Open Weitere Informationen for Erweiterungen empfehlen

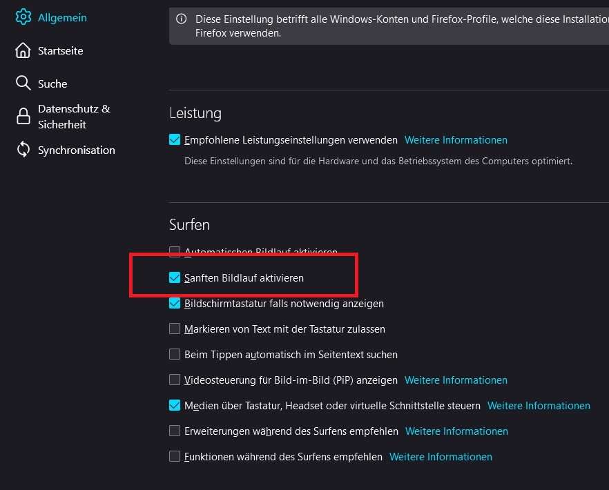(x=456, y=431)
